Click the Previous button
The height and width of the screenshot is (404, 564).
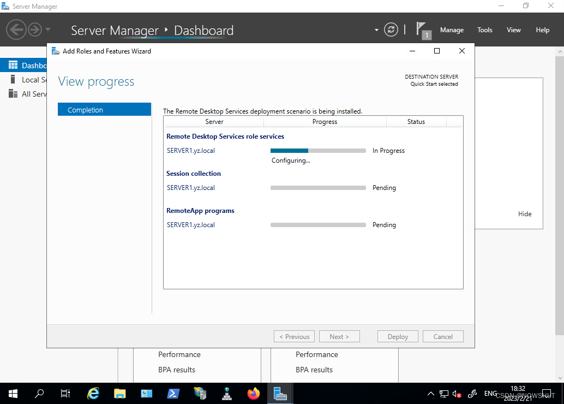coord(294,336)
